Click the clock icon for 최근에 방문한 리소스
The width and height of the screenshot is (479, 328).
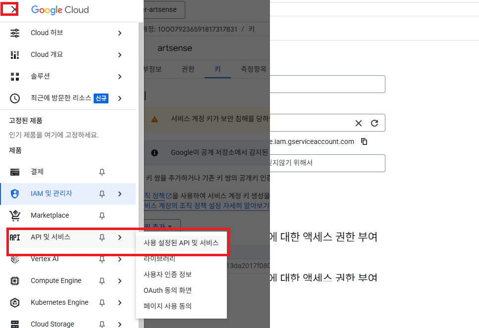click(15, 98)
